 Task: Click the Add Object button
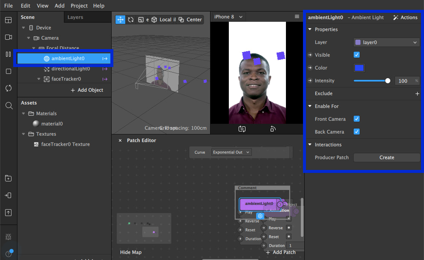pyautogui.click(x=87, y=90)
